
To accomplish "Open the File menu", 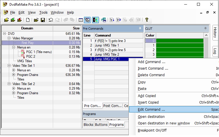I will click(13, 13).
